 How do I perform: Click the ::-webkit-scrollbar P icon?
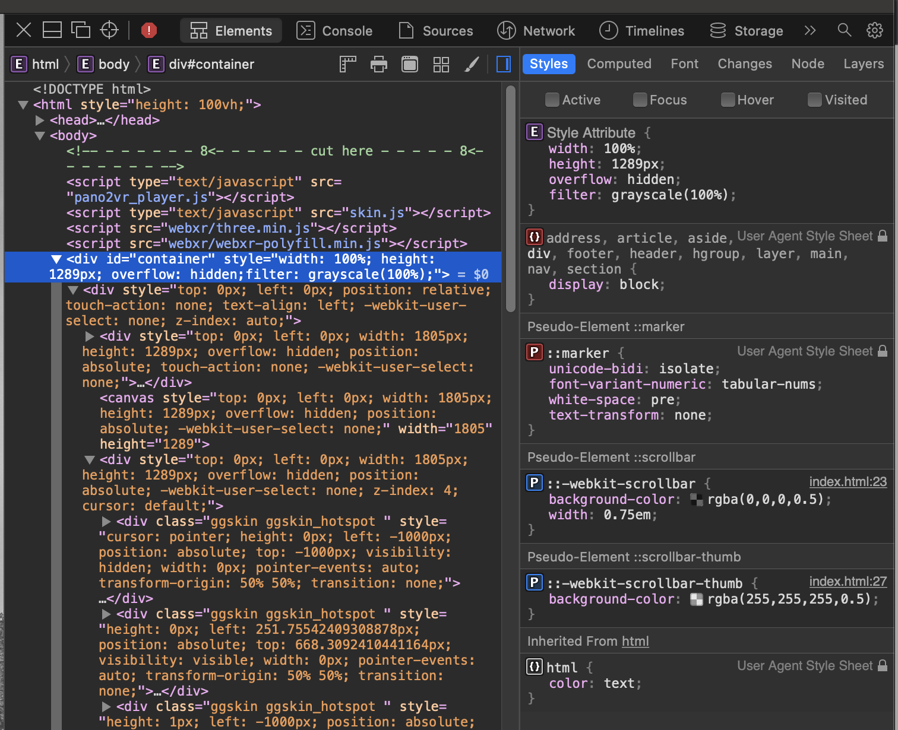[535, 483]
